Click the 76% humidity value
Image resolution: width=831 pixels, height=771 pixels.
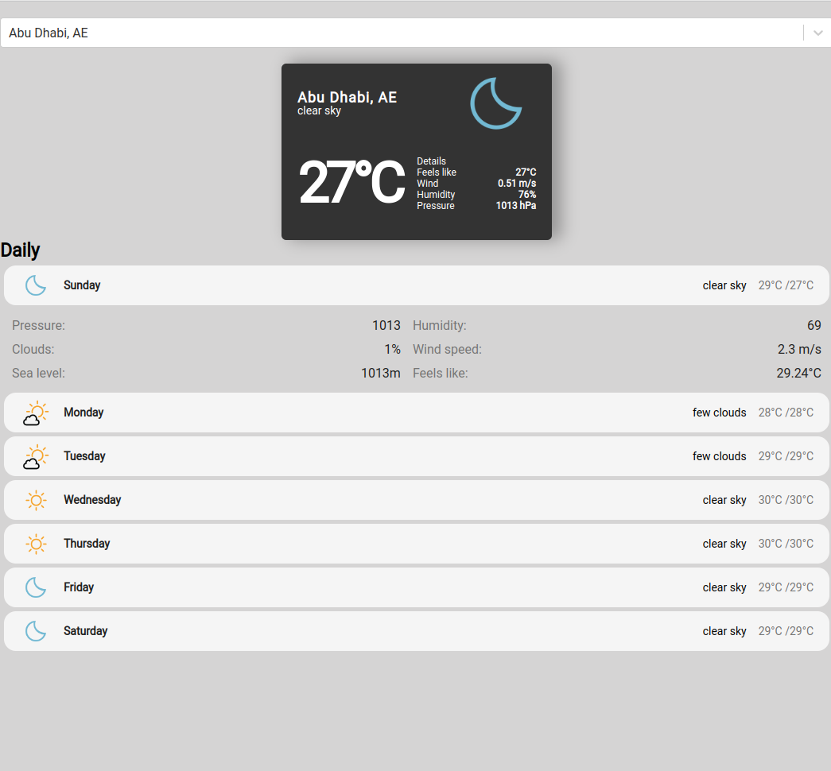526,195
